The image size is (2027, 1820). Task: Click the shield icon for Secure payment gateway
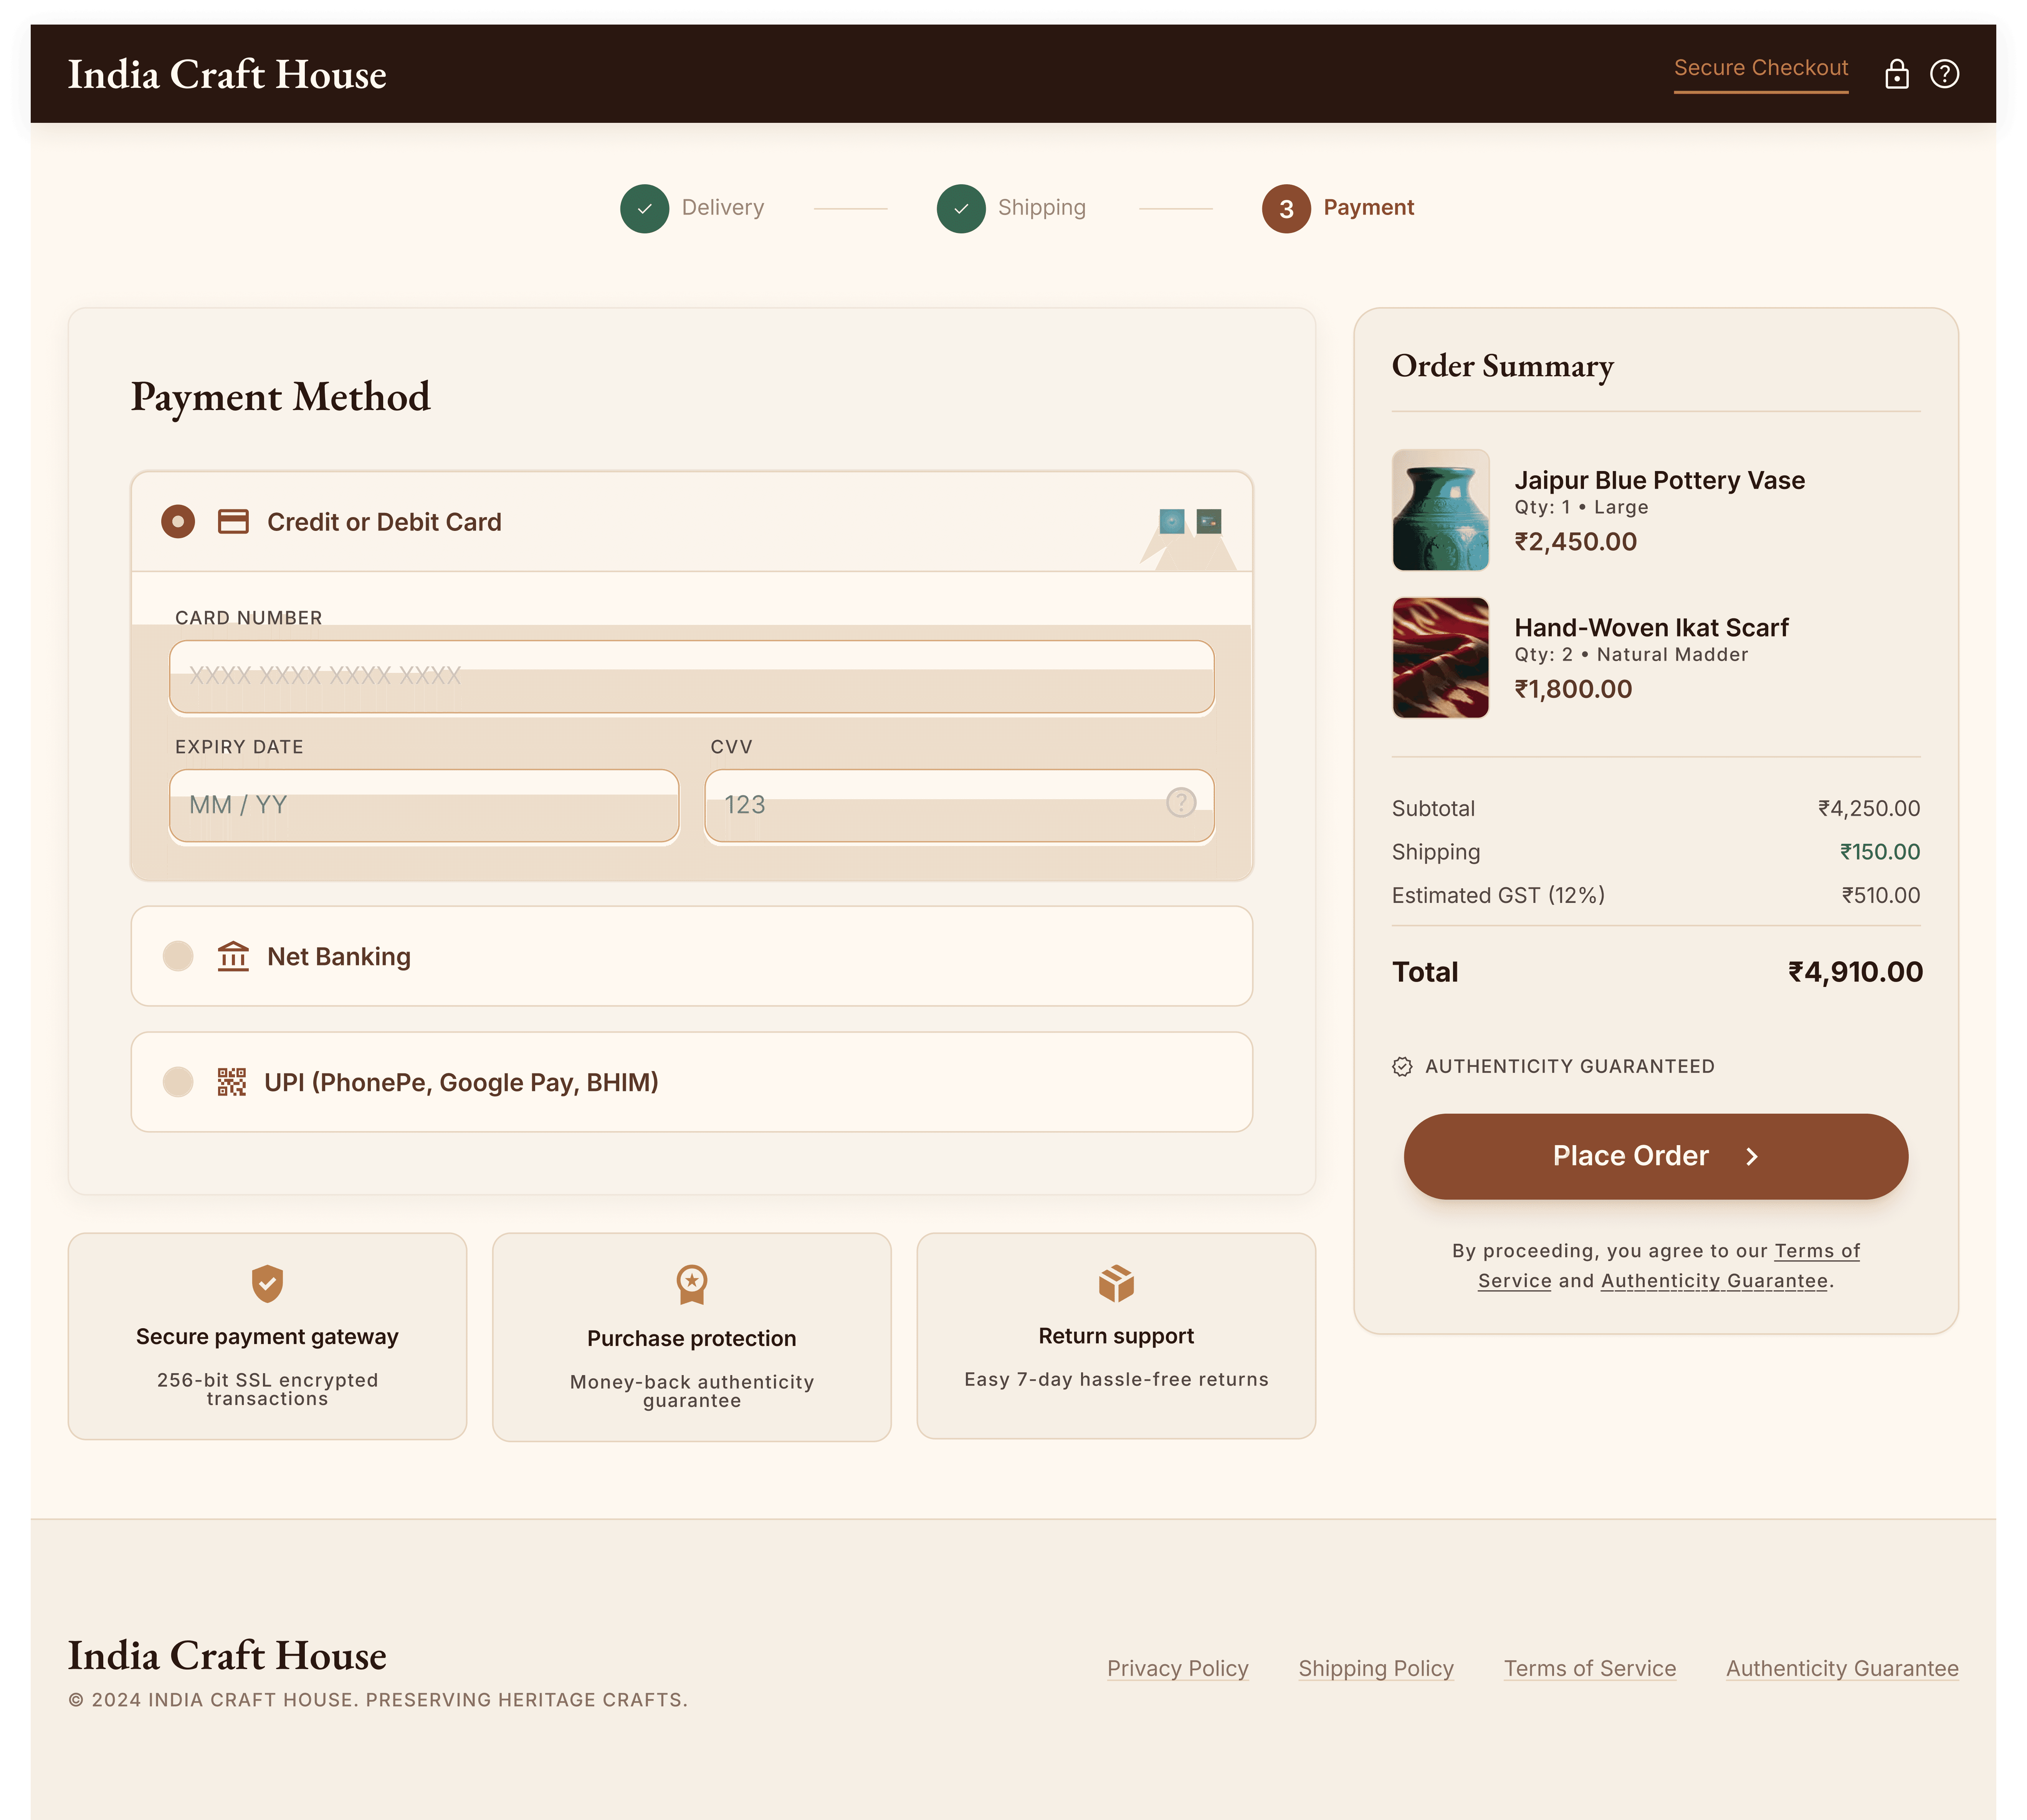[267, 1284]
